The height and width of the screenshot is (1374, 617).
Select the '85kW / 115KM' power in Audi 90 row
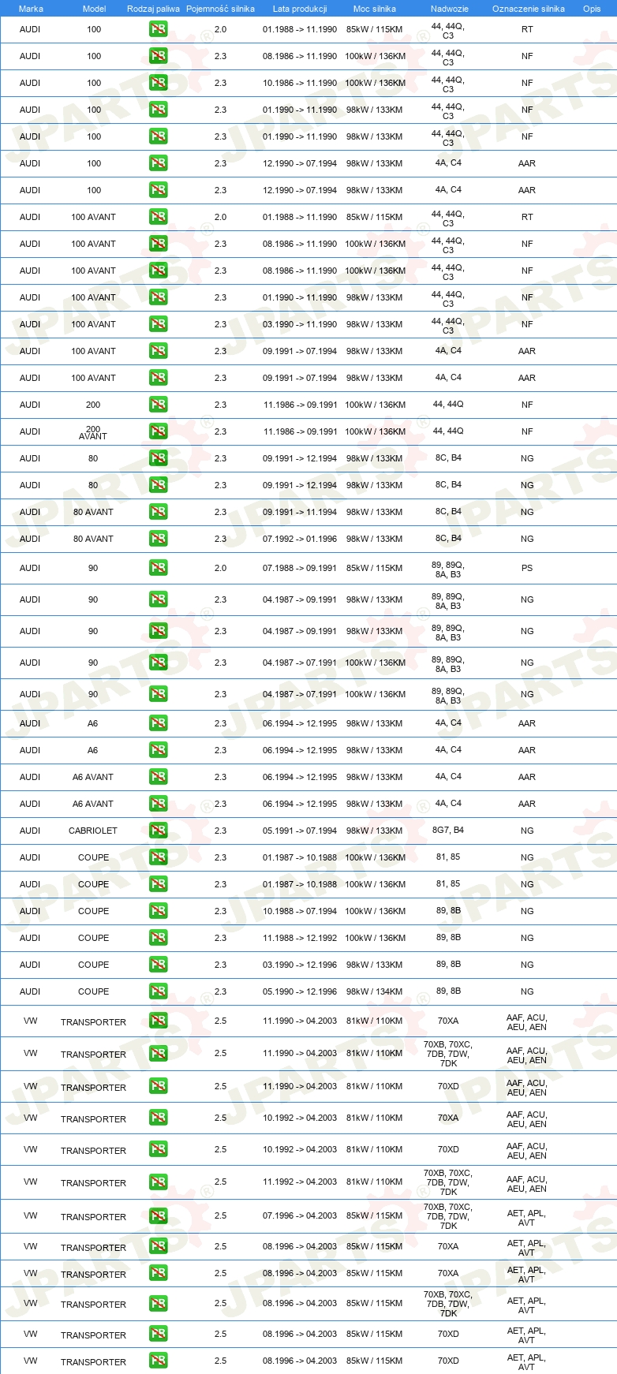(375, 568)
